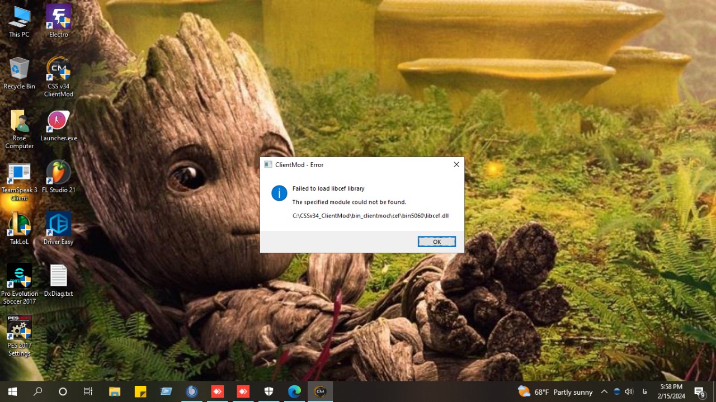Select the Launcher.exe desktop shortcut
The image size is (716, 402).
pos(59,126)
